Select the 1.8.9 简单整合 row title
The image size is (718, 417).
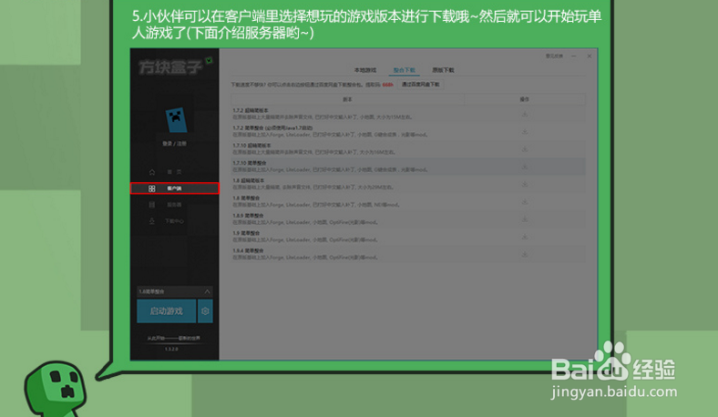248,216
